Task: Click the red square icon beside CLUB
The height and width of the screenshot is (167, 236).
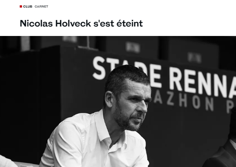Action: [21, 6]
